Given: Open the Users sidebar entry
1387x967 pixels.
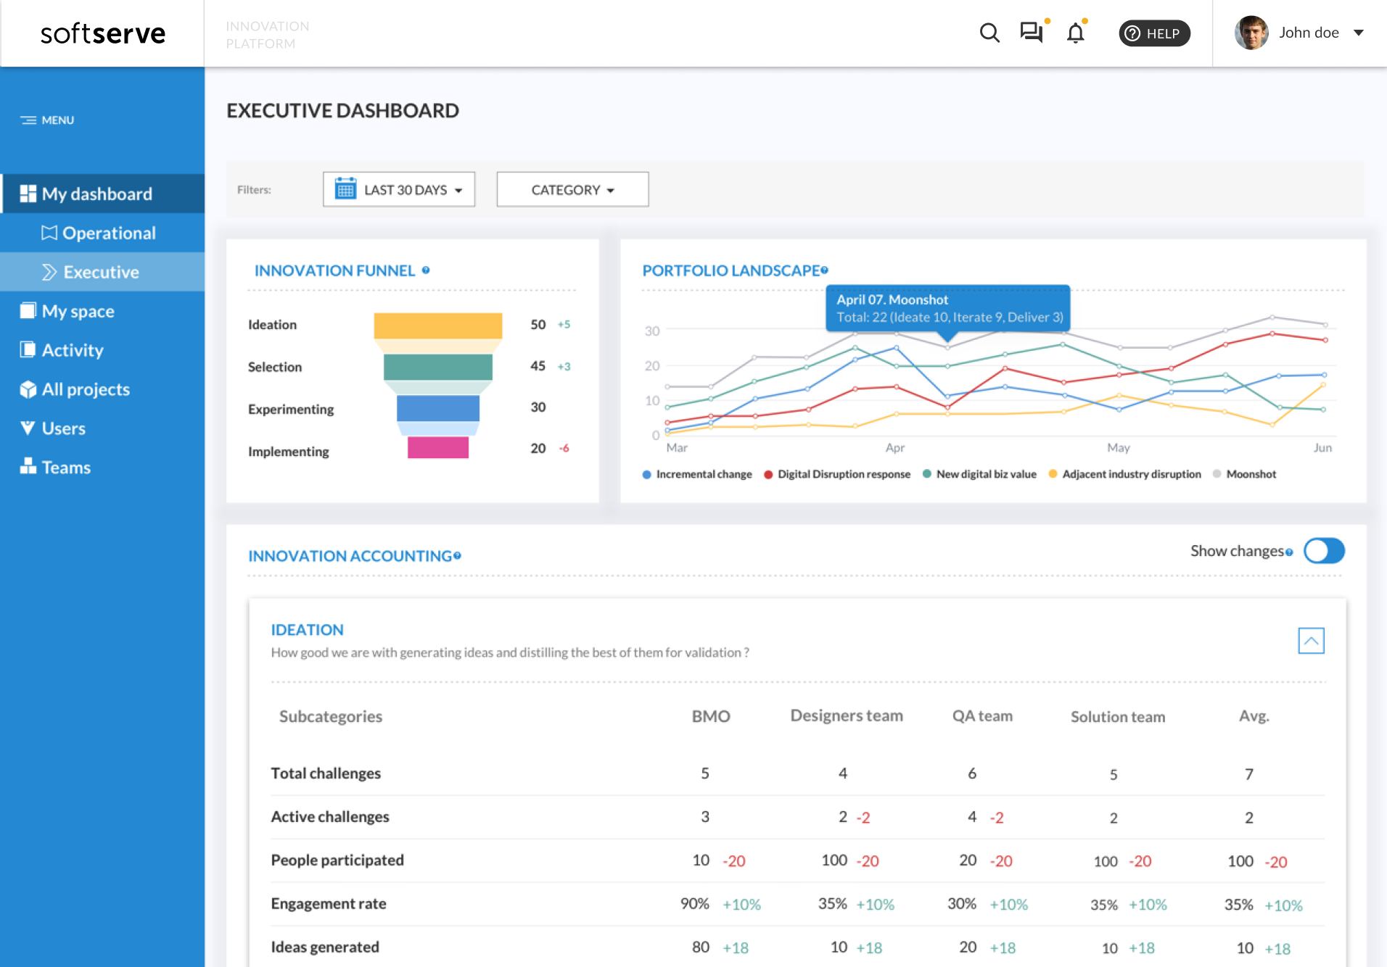Looking at the screenshot, I should [102, 428].
